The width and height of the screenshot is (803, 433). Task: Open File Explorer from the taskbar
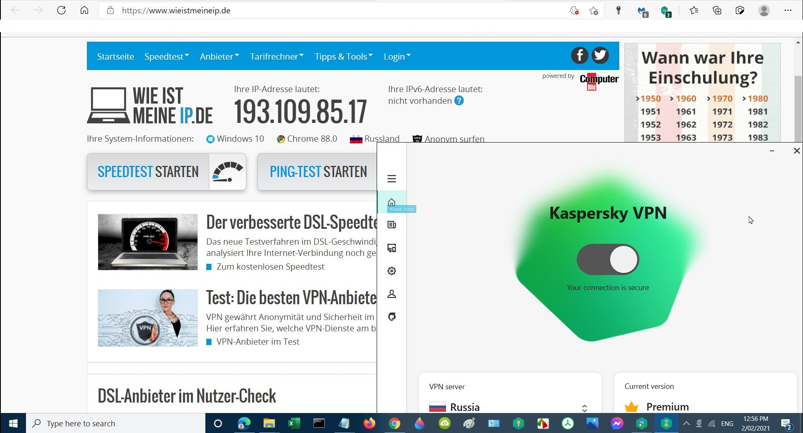coord(269,423)
